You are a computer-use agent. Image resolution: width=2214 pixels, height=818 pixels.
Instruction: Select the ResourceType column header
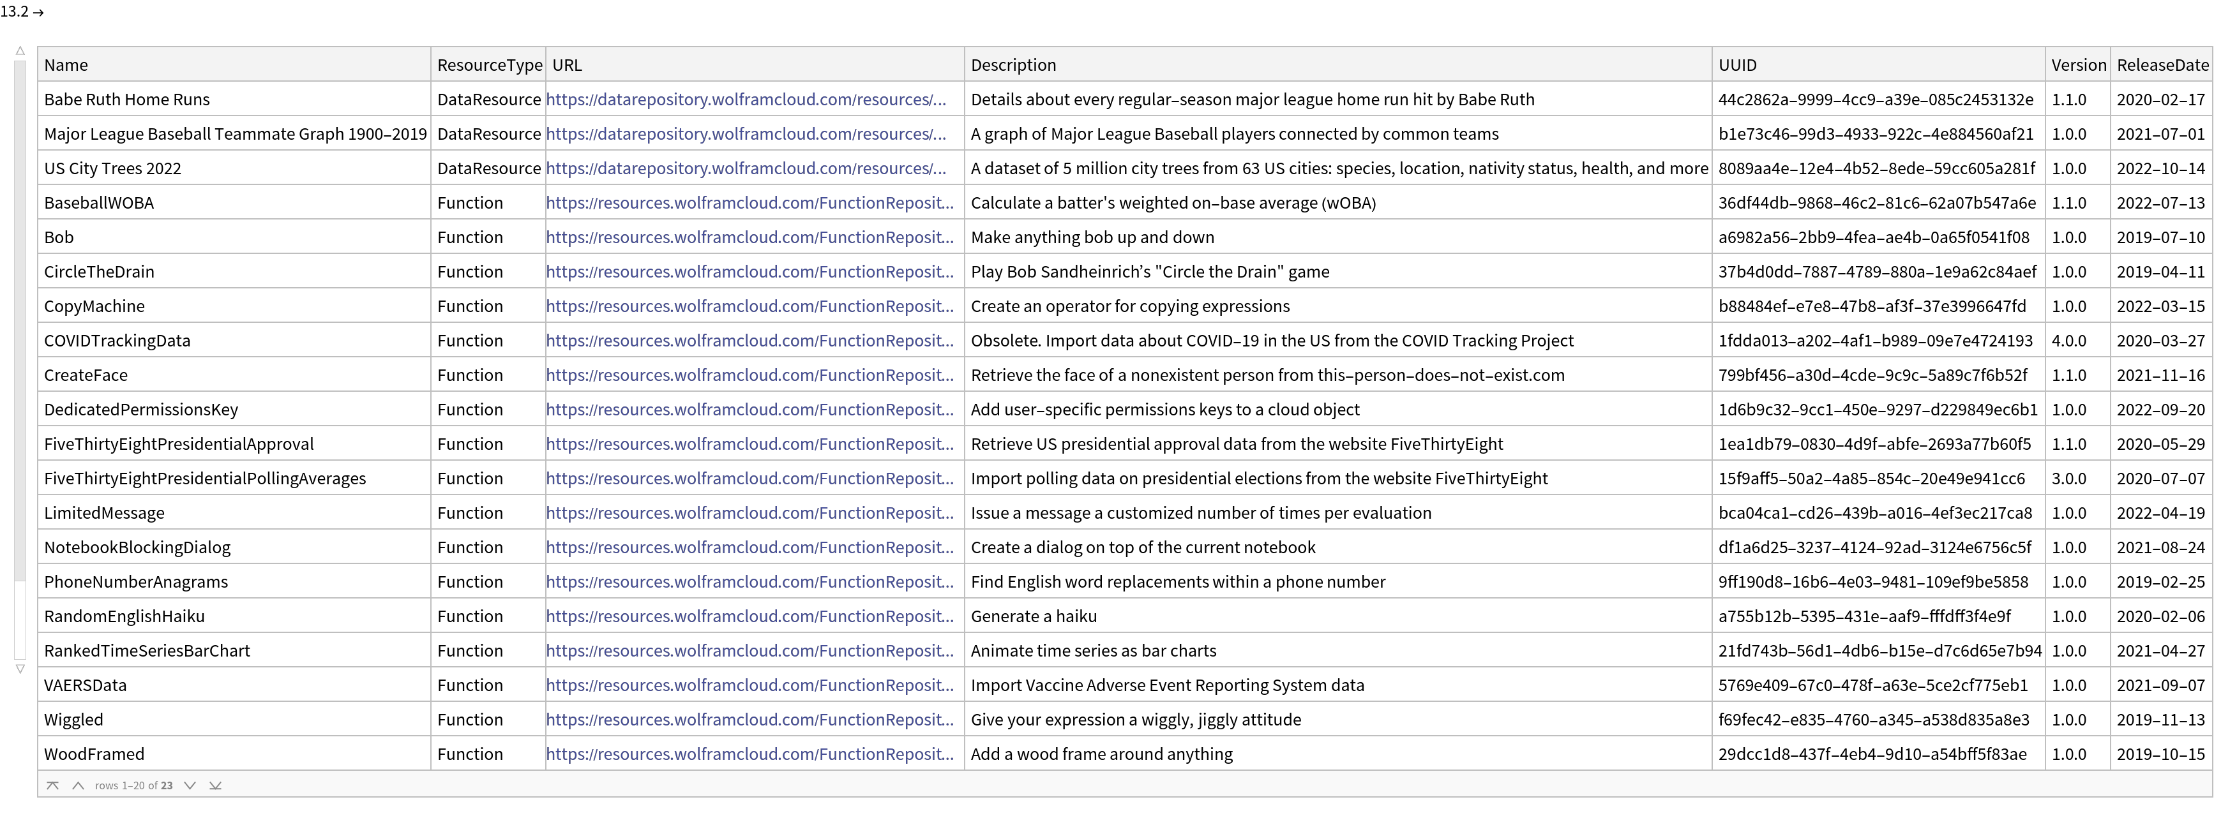pyautogui.click(x=489, y=65)
